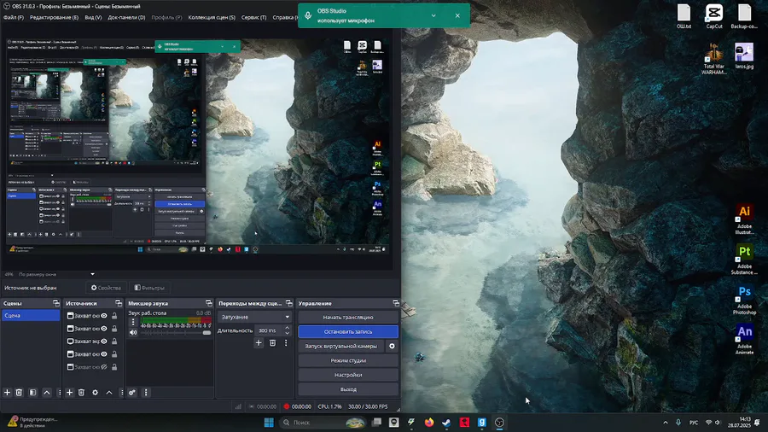Open the Вид menu
This screenshot has height=432, width=768.
point(93,17)
